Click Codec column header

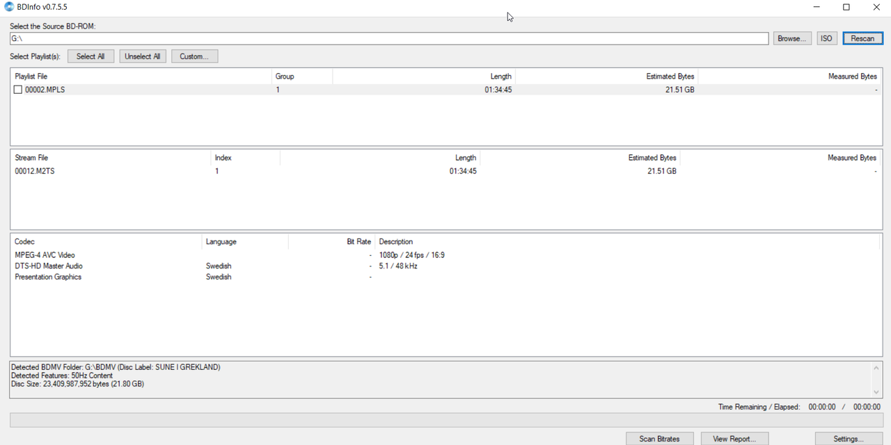point(107,242)
